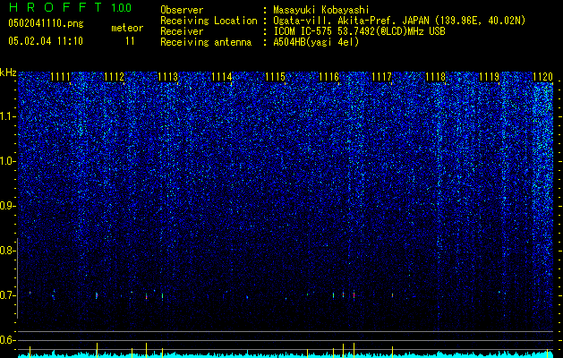Click the Receiver field label
Viewport: 563px width, 358px height.
(x=182, y=31)
